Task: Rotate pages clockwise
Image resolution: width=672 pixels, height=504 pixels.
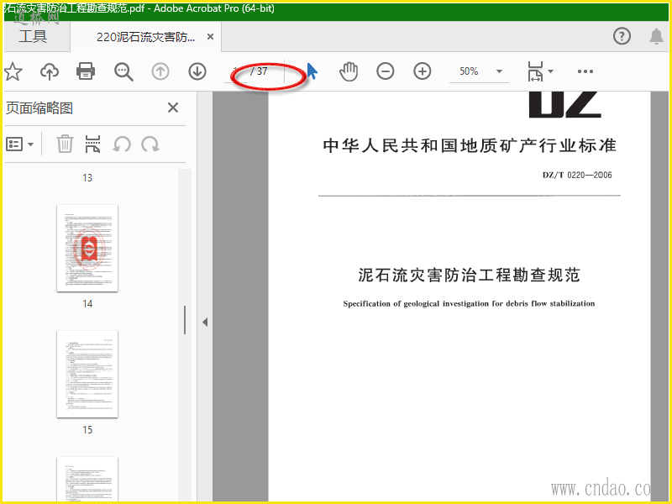Action: pos(150,144)
